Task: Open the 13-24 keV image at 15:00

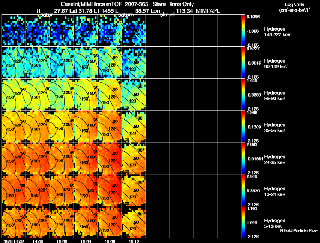Action: click(x=62, y=190)
